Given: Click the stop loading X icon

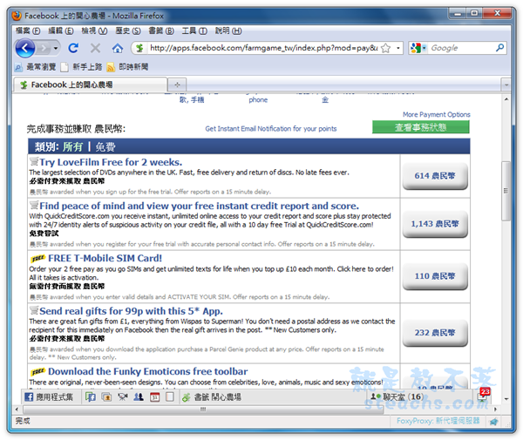Looking at the screenshot, I should (95, 48).
